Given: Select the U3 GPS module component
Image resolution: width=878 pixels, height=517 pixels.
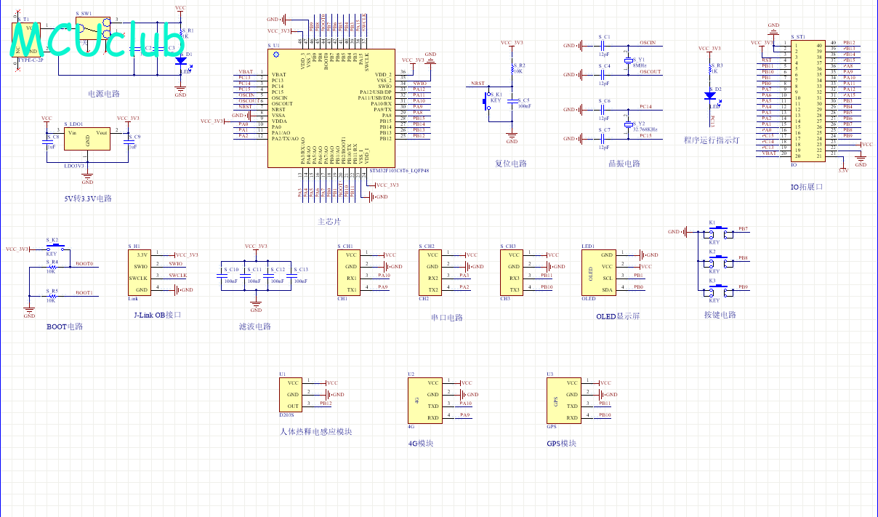Looking at the screenshot, I should 565,401.
